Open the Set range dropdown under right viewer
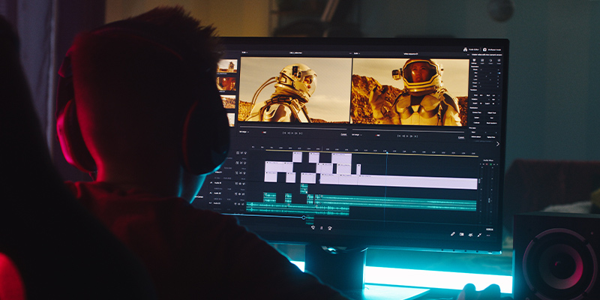Viewport: 600px width, 300px height. point(357,135)
